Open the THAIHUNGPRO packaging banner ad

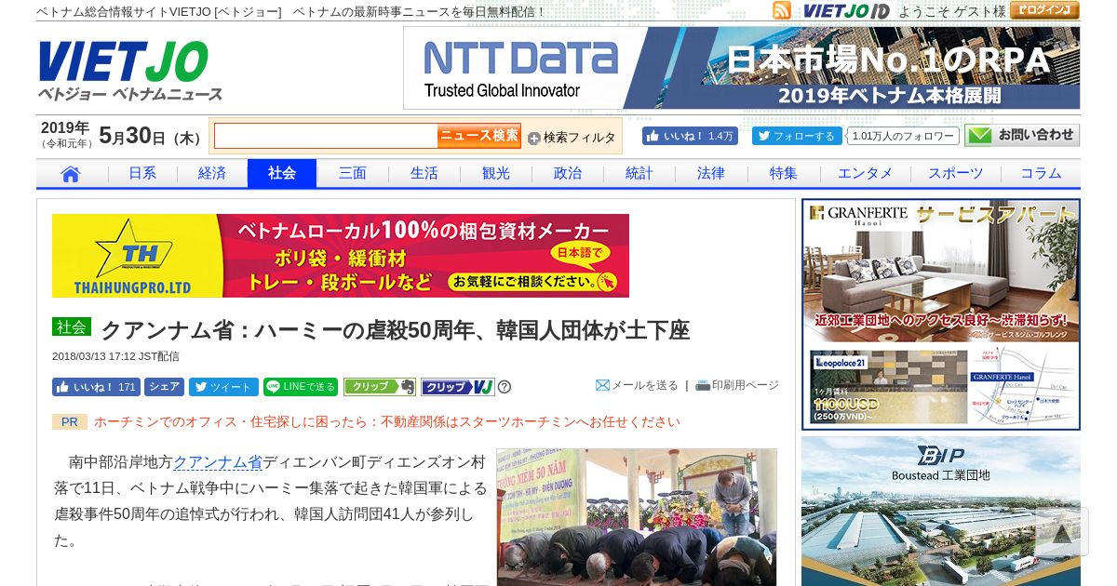point(341,256)
